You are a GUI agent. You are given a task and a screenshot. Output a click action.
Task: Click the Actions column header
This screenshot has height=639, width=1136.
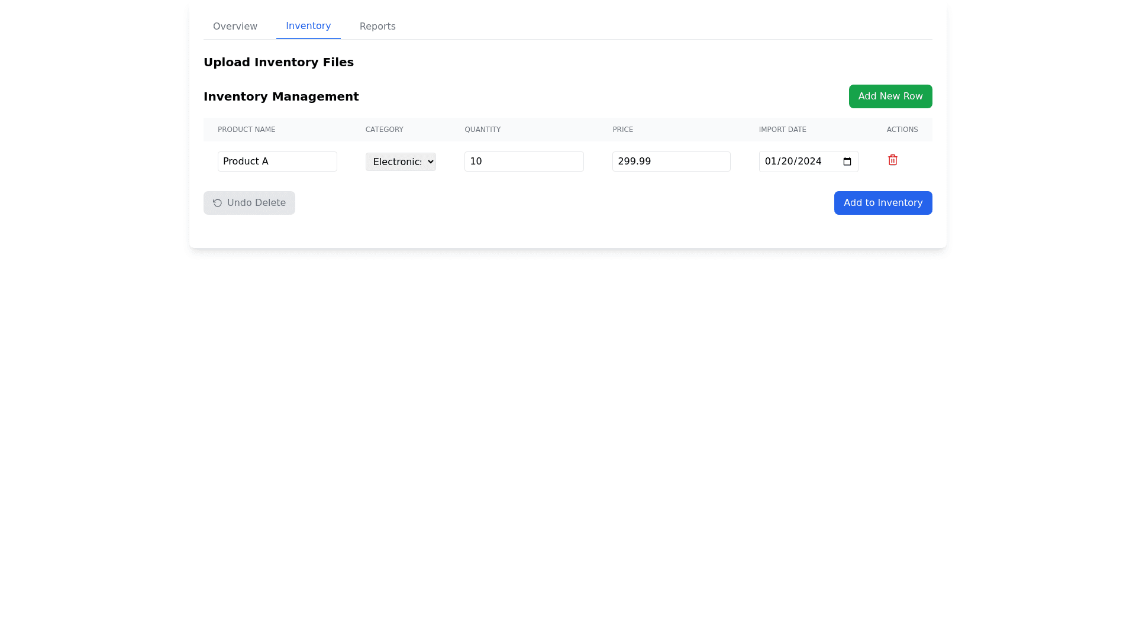tap(902, 130)
